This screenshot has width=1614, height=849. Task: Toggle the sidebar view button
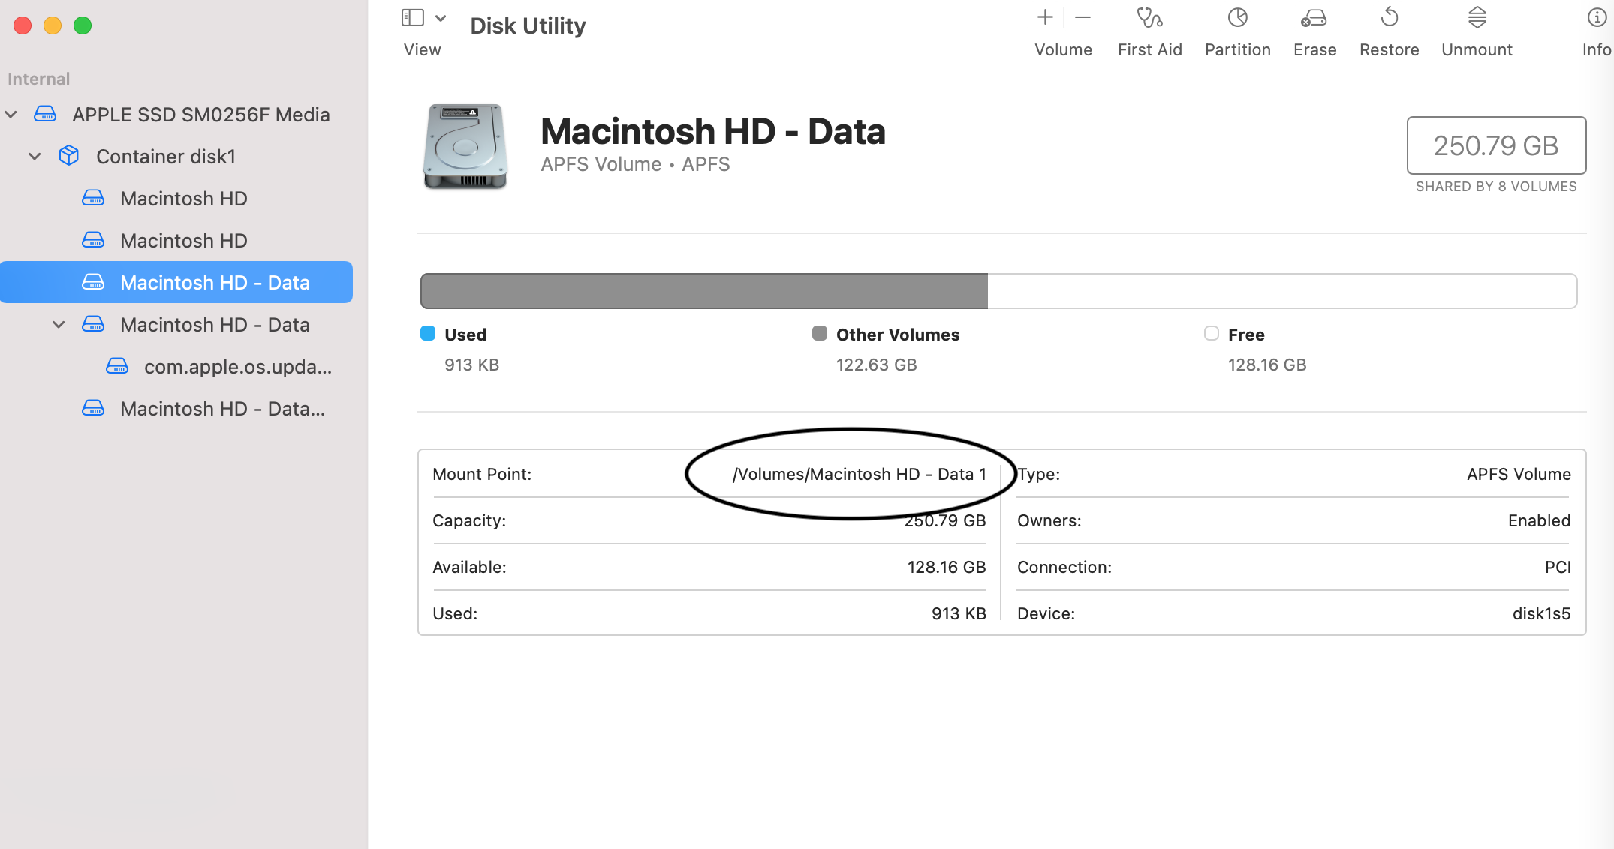coord(413,18)
